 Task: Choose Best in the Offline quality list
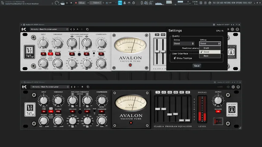[206, 56]
